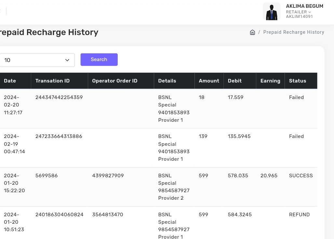Click the Status column header

click(x=297, y=81)
